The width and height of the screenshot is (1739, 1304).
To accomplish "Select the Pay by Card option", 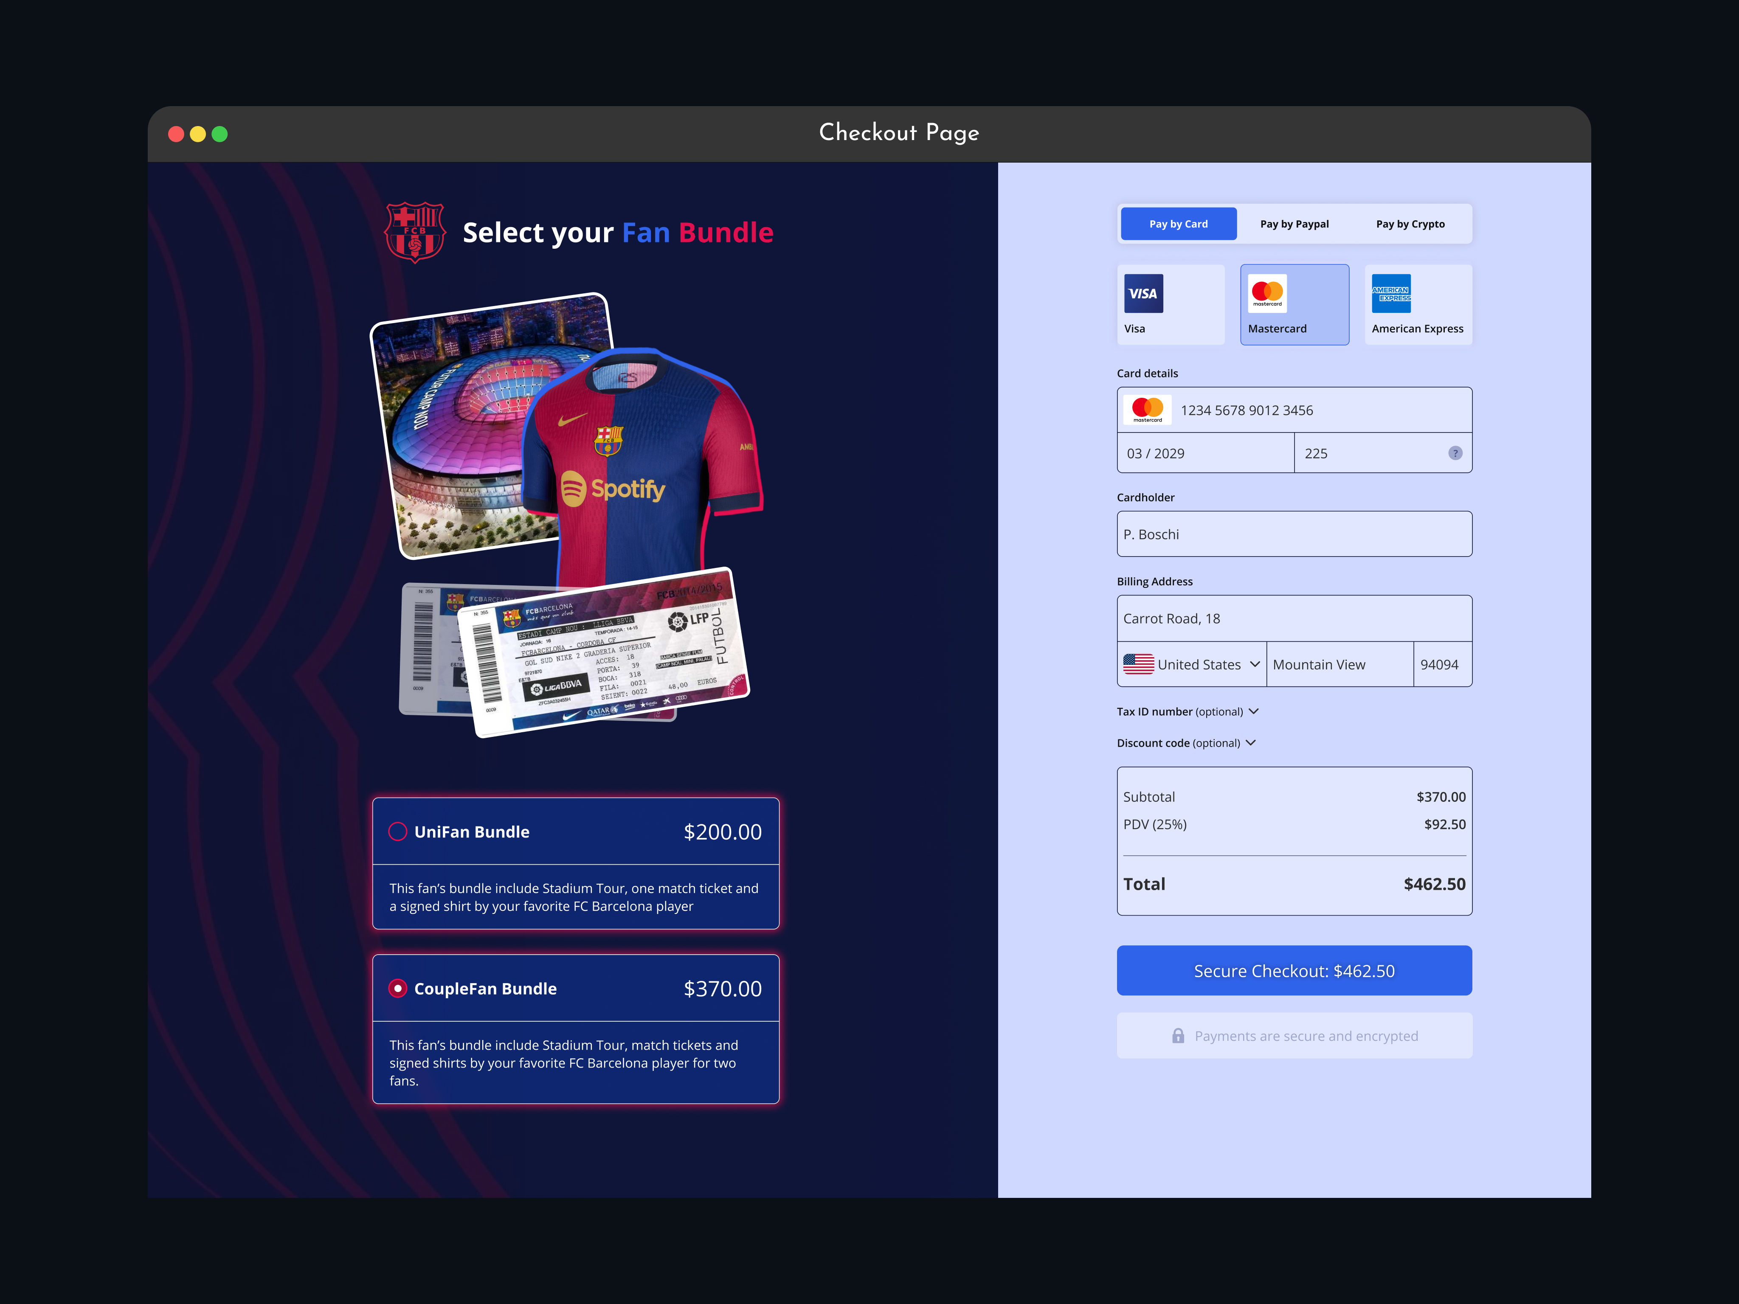I will [x=1179, y=223].
